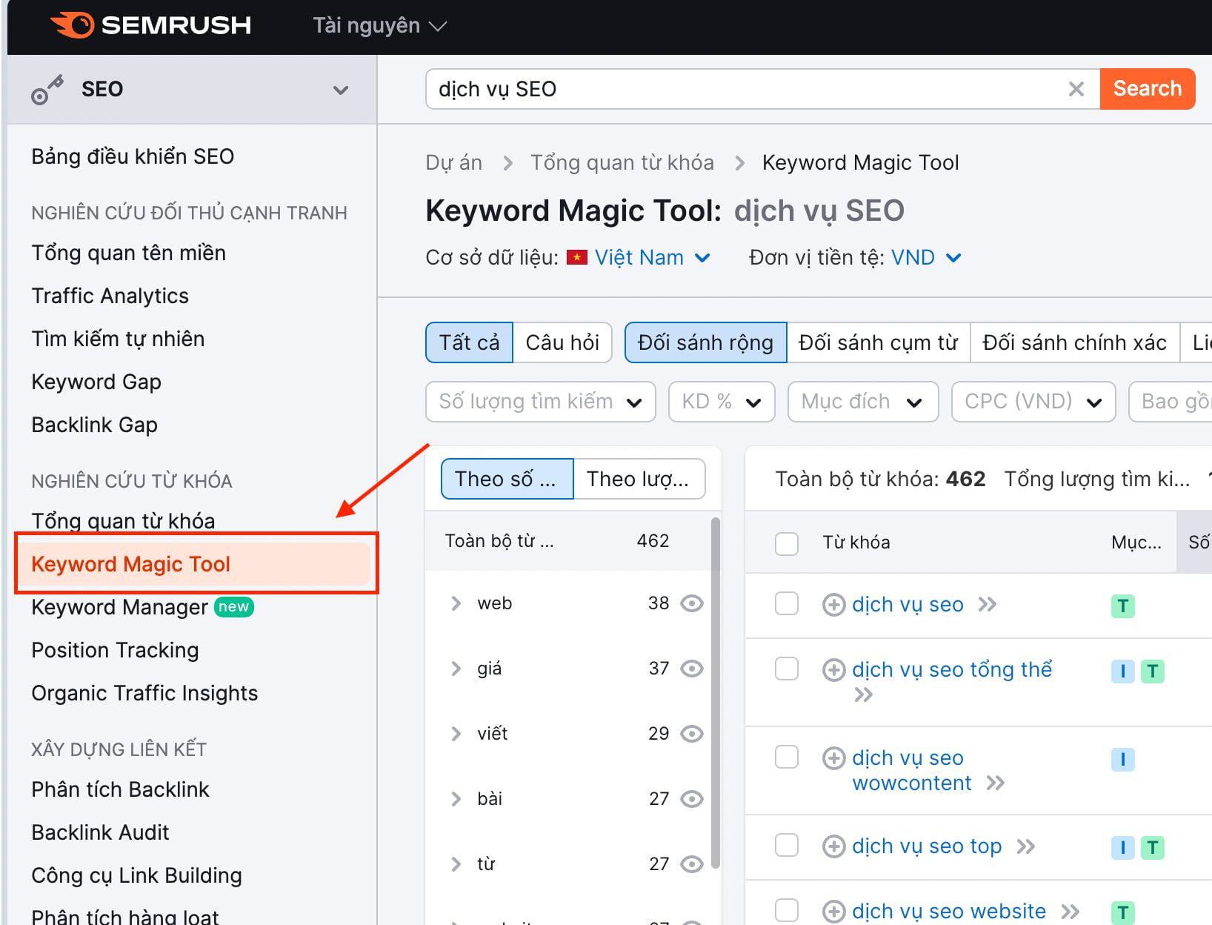This screenshot has height=925, width=1212.
Task: Add 'dịch vụ seo website' with plus icon
Action: coord(833,912)
